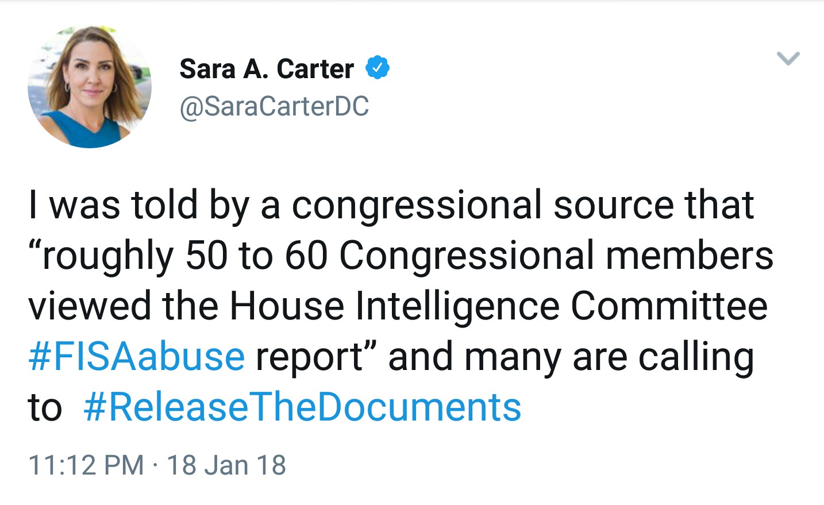Image resolution: width=824 pixels, height=505 pixels.
Task: Visit the @SaraCarterDC handle
Action: pos(274,106)
